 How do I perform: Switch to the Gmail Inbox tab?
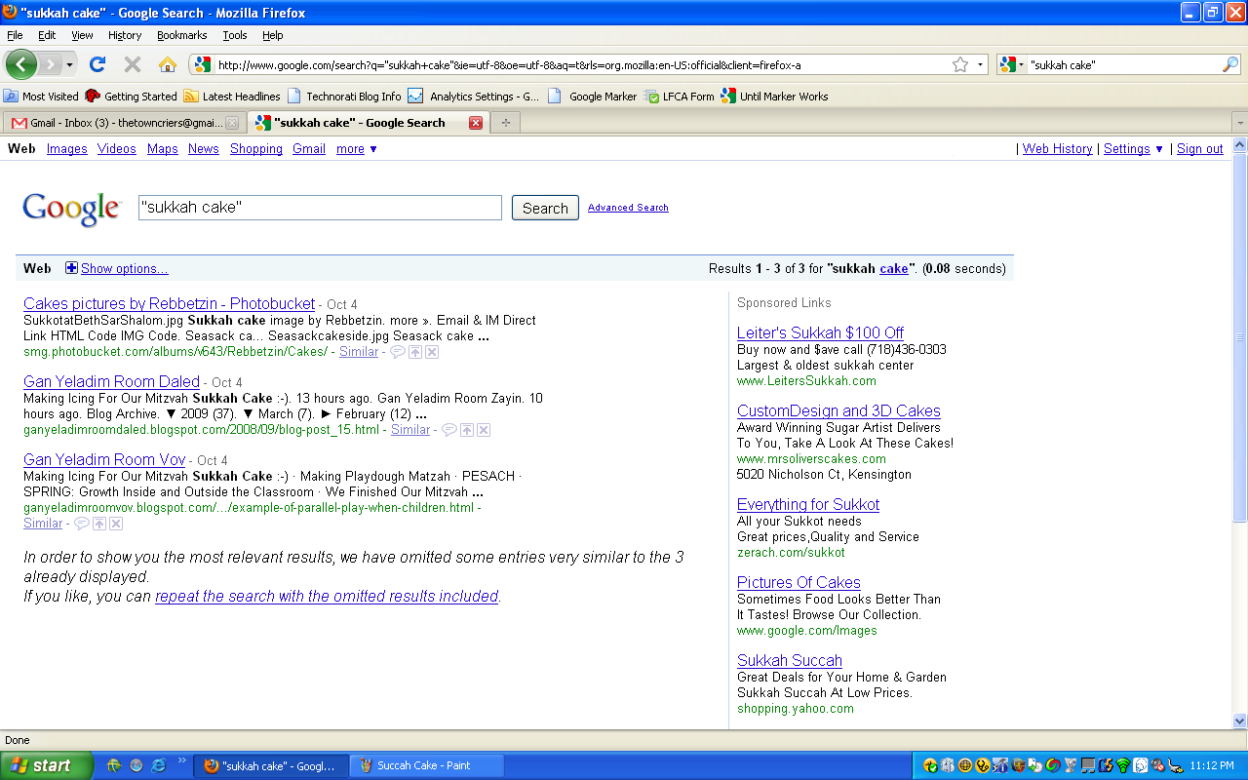click(124, 123)
